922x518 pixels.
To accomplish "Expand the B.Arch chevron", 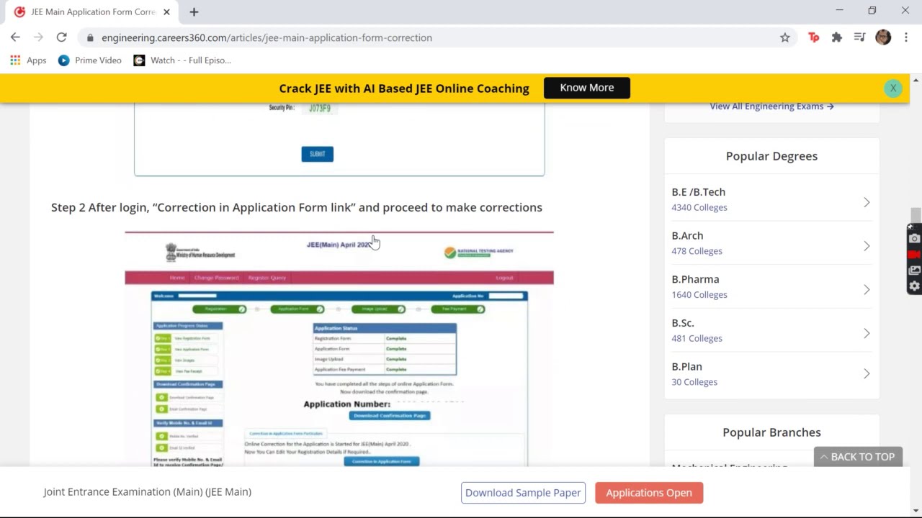I will click(867, 246).
